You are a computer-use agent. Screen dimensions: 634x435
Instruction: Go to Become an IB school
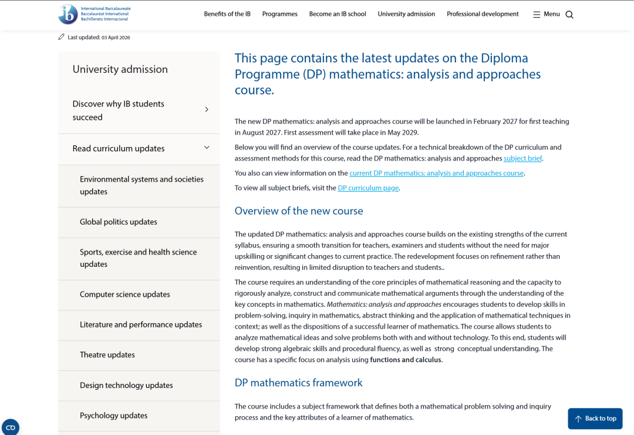click(x=338, y=14)
